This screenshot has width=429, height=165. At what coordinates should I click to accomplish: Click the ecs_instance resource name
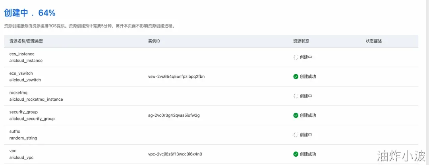pos(22,54)
